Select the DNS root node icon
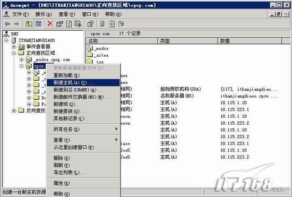This screenshot has height=197, width=292. point(6,34)
